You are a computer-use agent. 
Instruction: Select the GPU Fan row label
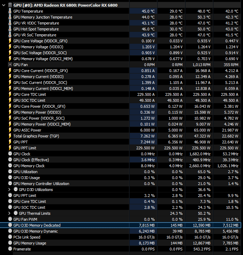pos(21,65)
